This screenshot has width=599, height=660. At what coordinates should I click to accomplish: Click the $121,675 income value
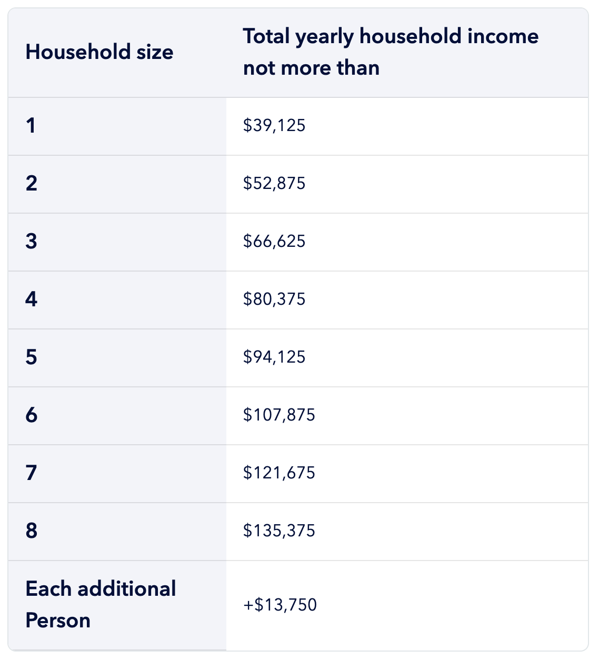coord(279,473)
